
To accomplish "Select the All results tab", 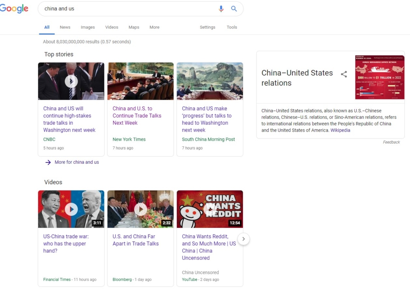I will [47, 27].
